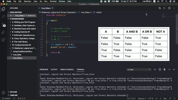Add a new terminal with plus icon
The height and width of the screenshot is (100, 178).
(x=155, y=69)
